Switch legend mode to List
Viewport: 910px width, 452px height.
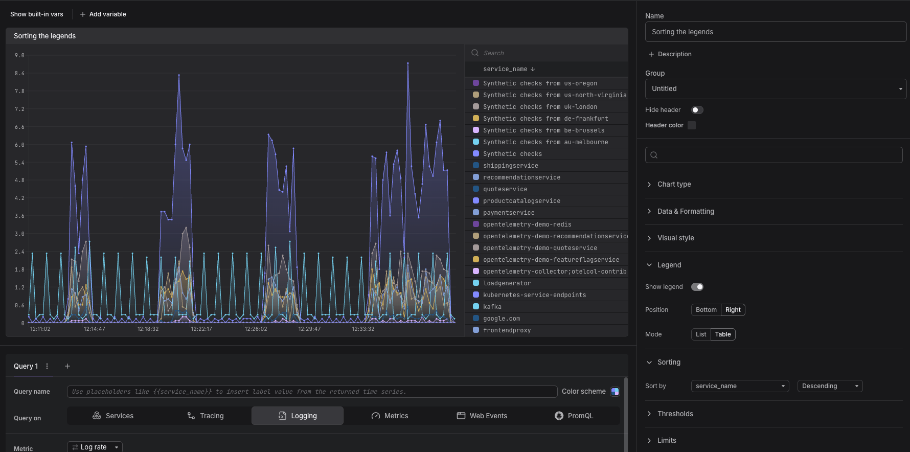click(701, 334)
